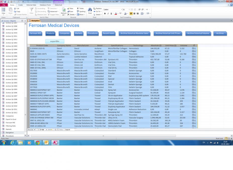Viewport: 233px width, 170px height.
Task: Toggle bold formatting
Action: (x=105, y=14)
